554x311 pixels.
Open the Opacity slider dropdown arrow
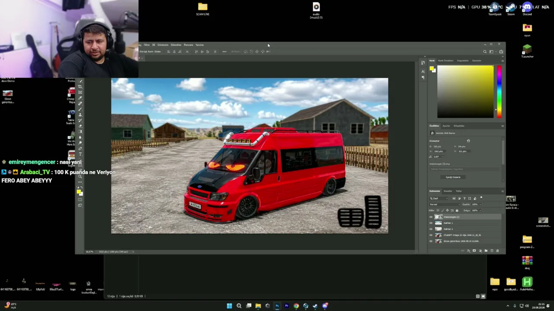coord(481,204)
